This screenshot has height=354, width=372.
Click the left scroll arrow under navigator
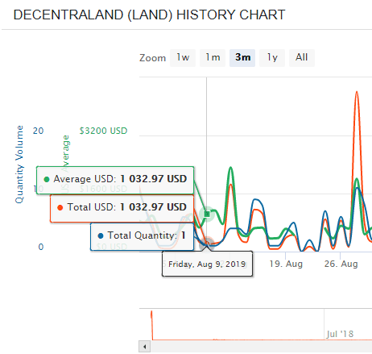coord(145,347)
